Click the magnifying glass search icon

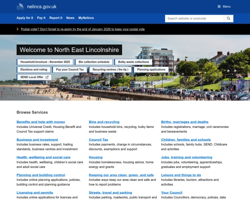click(228, 18)
